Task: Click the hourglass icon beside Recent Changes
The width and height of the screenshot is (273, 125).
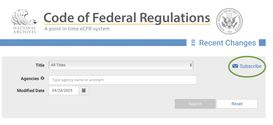Action: (x=193, y=43)
